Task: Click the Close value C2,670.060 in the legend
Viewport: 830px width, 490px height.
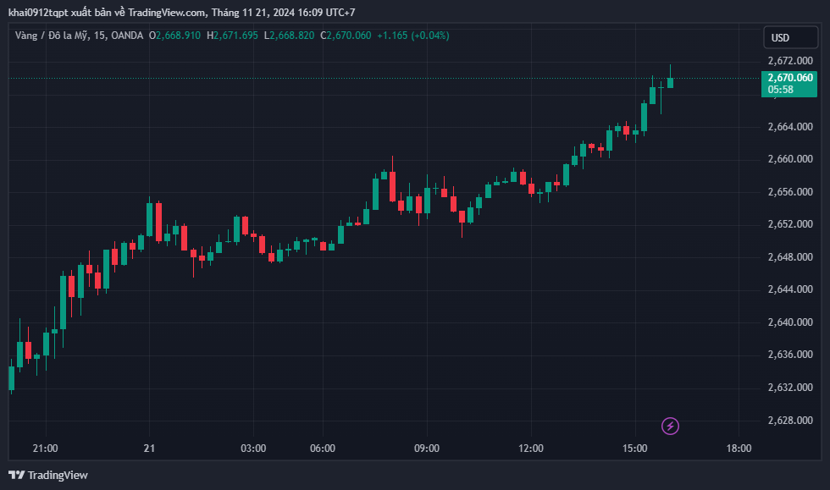Action: coord(346,36)
